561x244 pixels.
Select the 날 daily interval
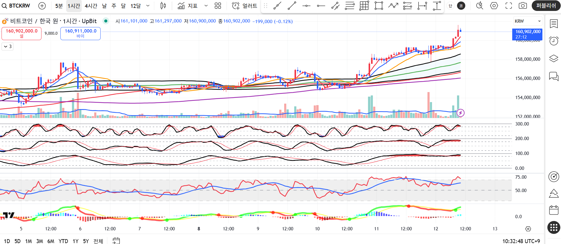point(105,6)
